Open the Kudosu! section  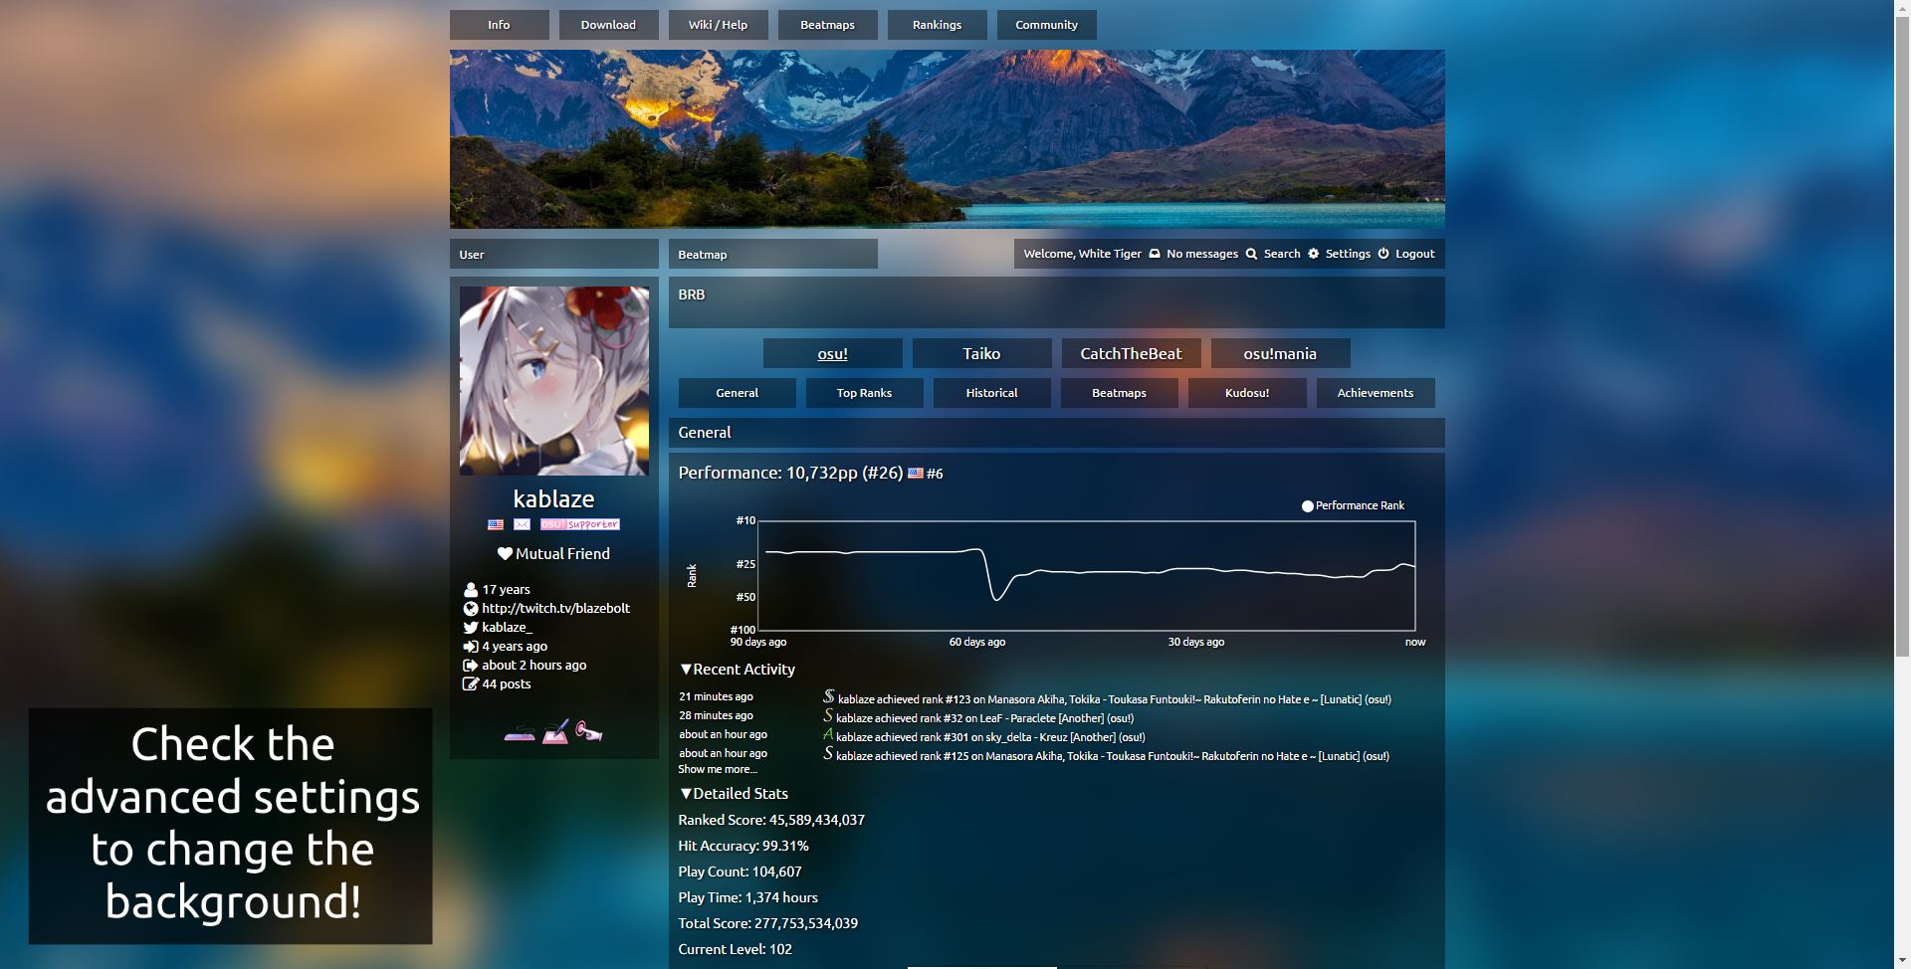pyautogui.click(x=1247, y=393)
